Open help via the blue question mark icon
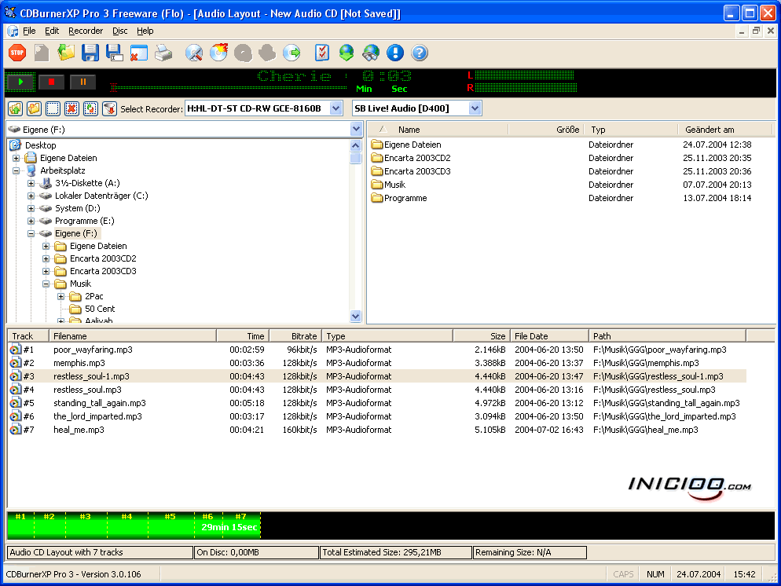The image size is (781, 586). coord(420,53)
